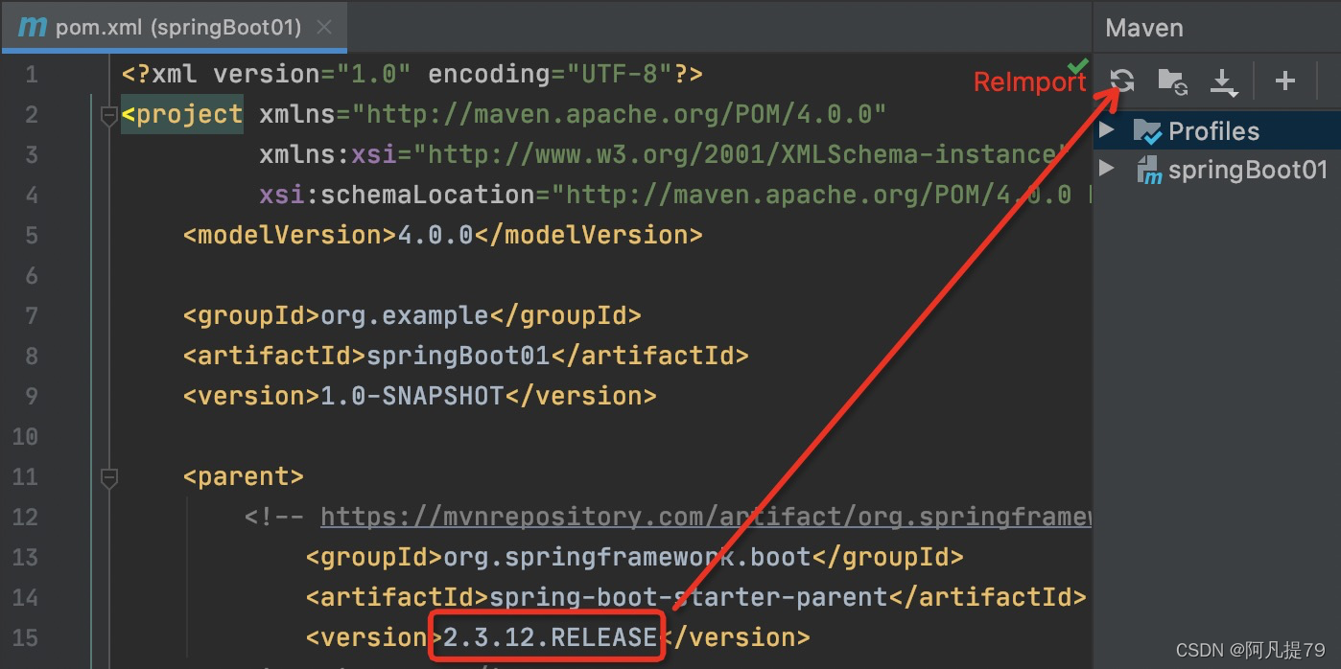The image size is (1341, 669).
Task: Click the Download Sources and Documentation icon
Action: point(1224,82)
